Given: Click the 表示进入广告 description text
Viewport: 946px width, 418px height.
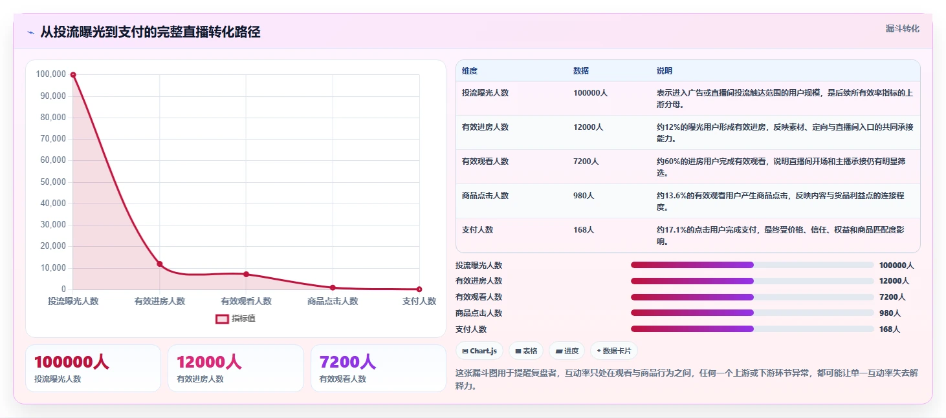Looking at the screenshot, I should 785,99.
